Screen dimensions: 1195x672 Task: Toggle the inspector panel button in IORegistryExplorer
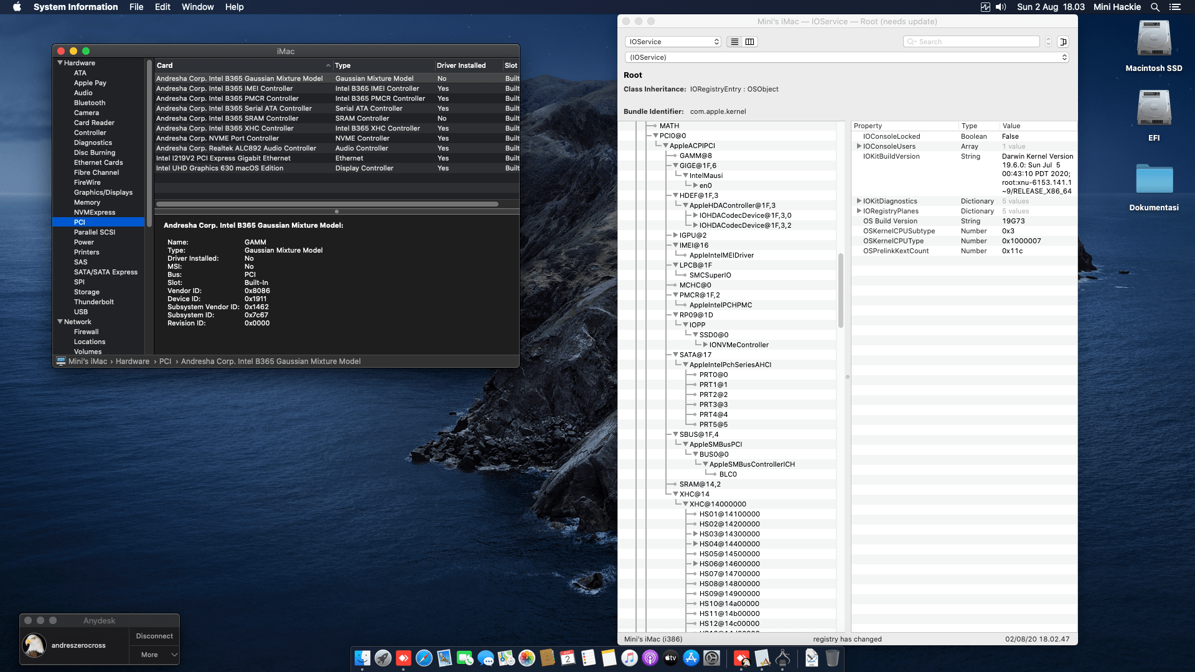[x=1063, y=42]
